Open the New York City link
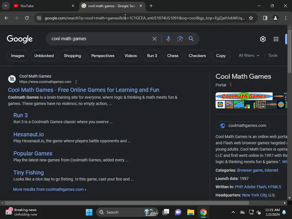Screen dimensions: 292x219 click(x=254, y=195)
